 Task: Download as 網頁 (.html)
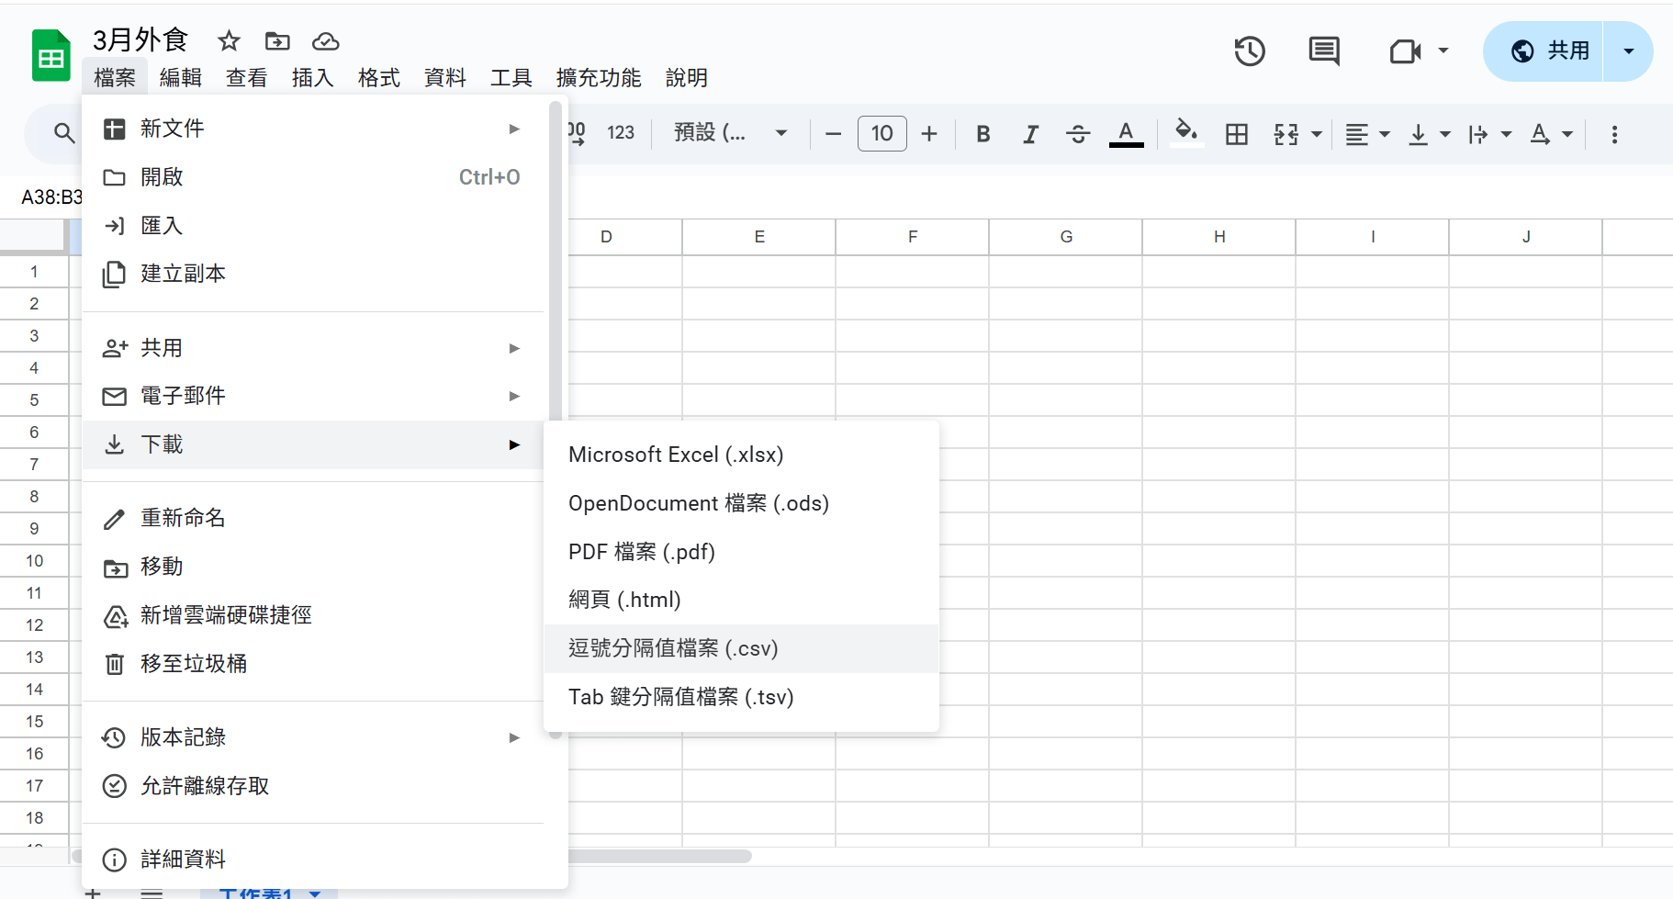coord(742,600)
